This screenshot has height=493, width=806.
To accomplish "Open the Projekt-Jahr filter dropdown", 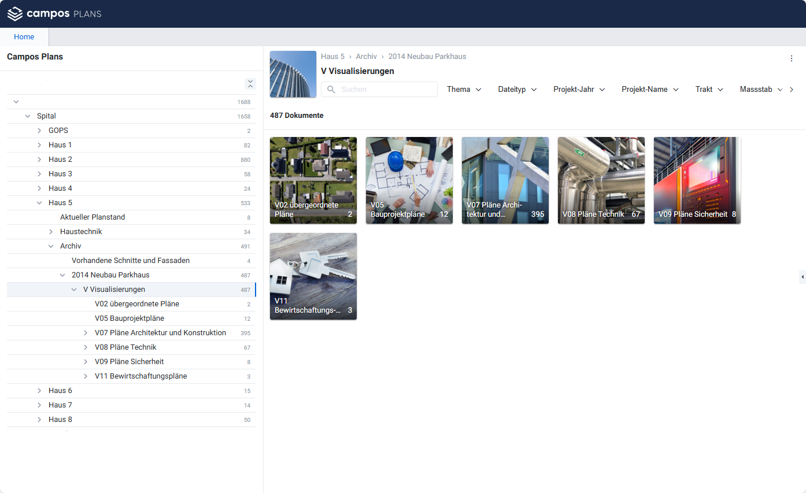I will 579,90.
